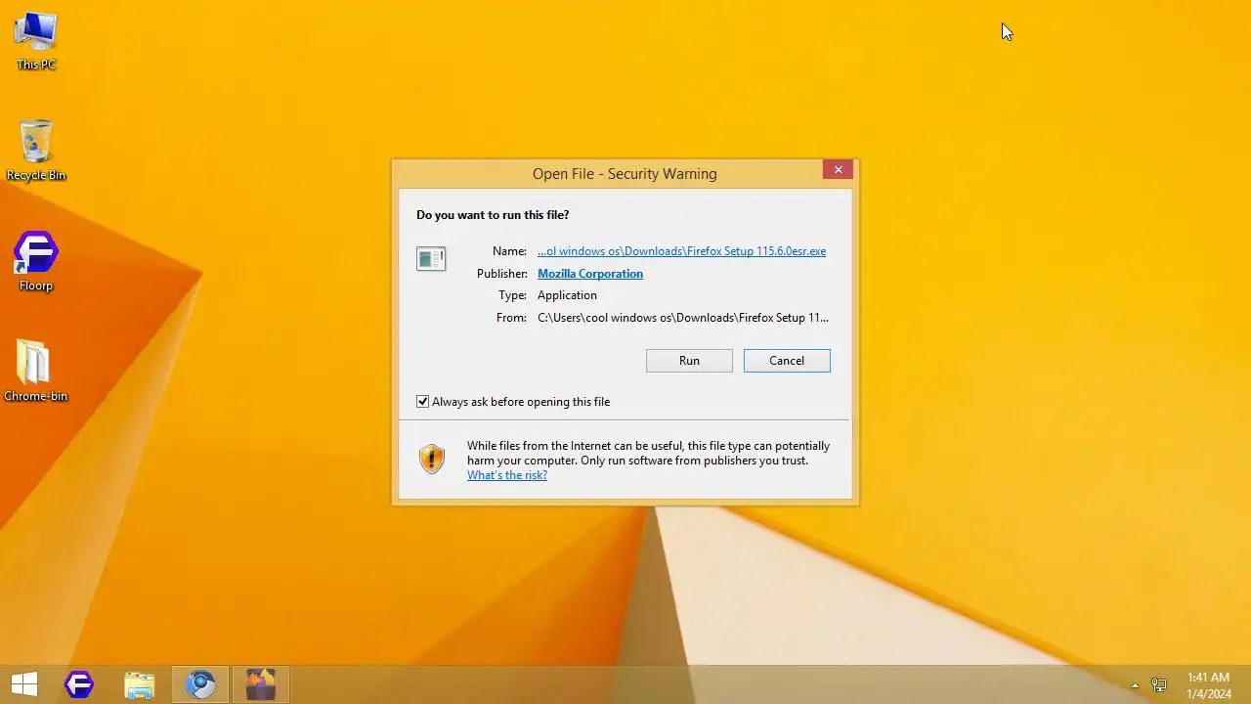Open the This PC desktop icon
The image size is (1251, 704).
tap(36, 41)
